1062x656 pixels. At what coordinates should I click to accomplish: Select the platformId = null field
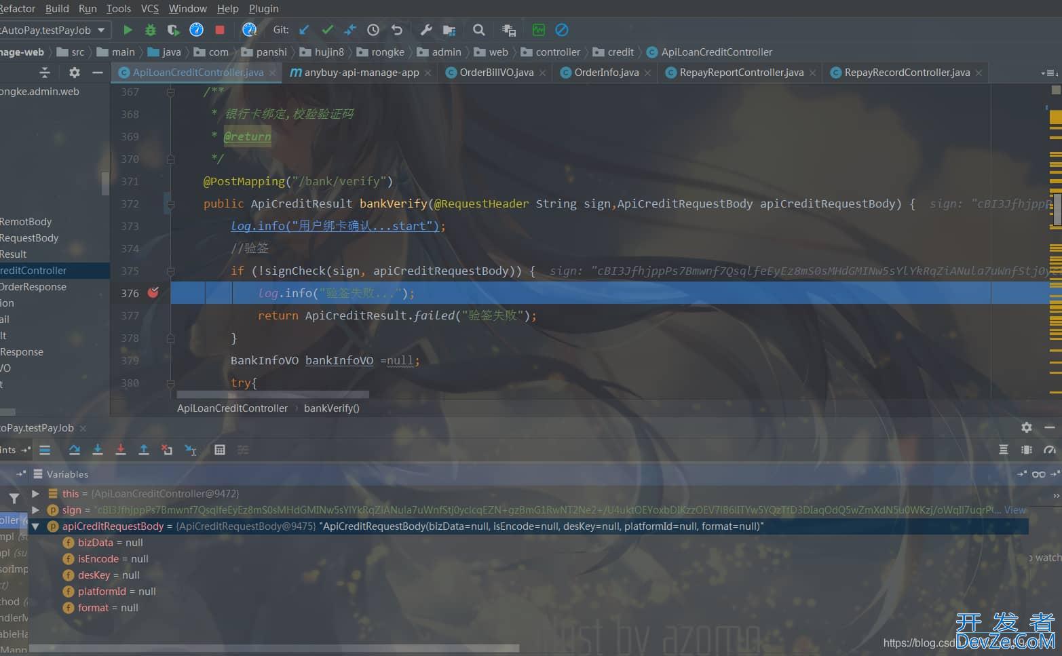(117, 592)
